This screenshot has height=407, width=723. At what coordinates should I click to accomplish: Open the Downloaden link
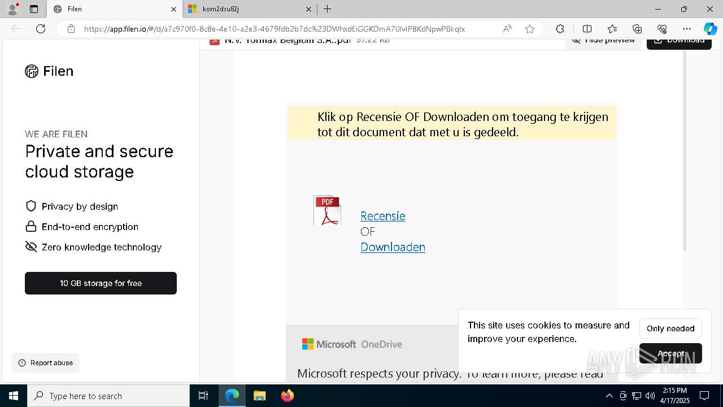tap(393, 247)
